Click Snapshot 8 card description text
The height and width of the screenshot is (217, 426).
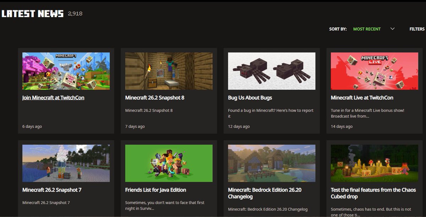coord(149,111)
